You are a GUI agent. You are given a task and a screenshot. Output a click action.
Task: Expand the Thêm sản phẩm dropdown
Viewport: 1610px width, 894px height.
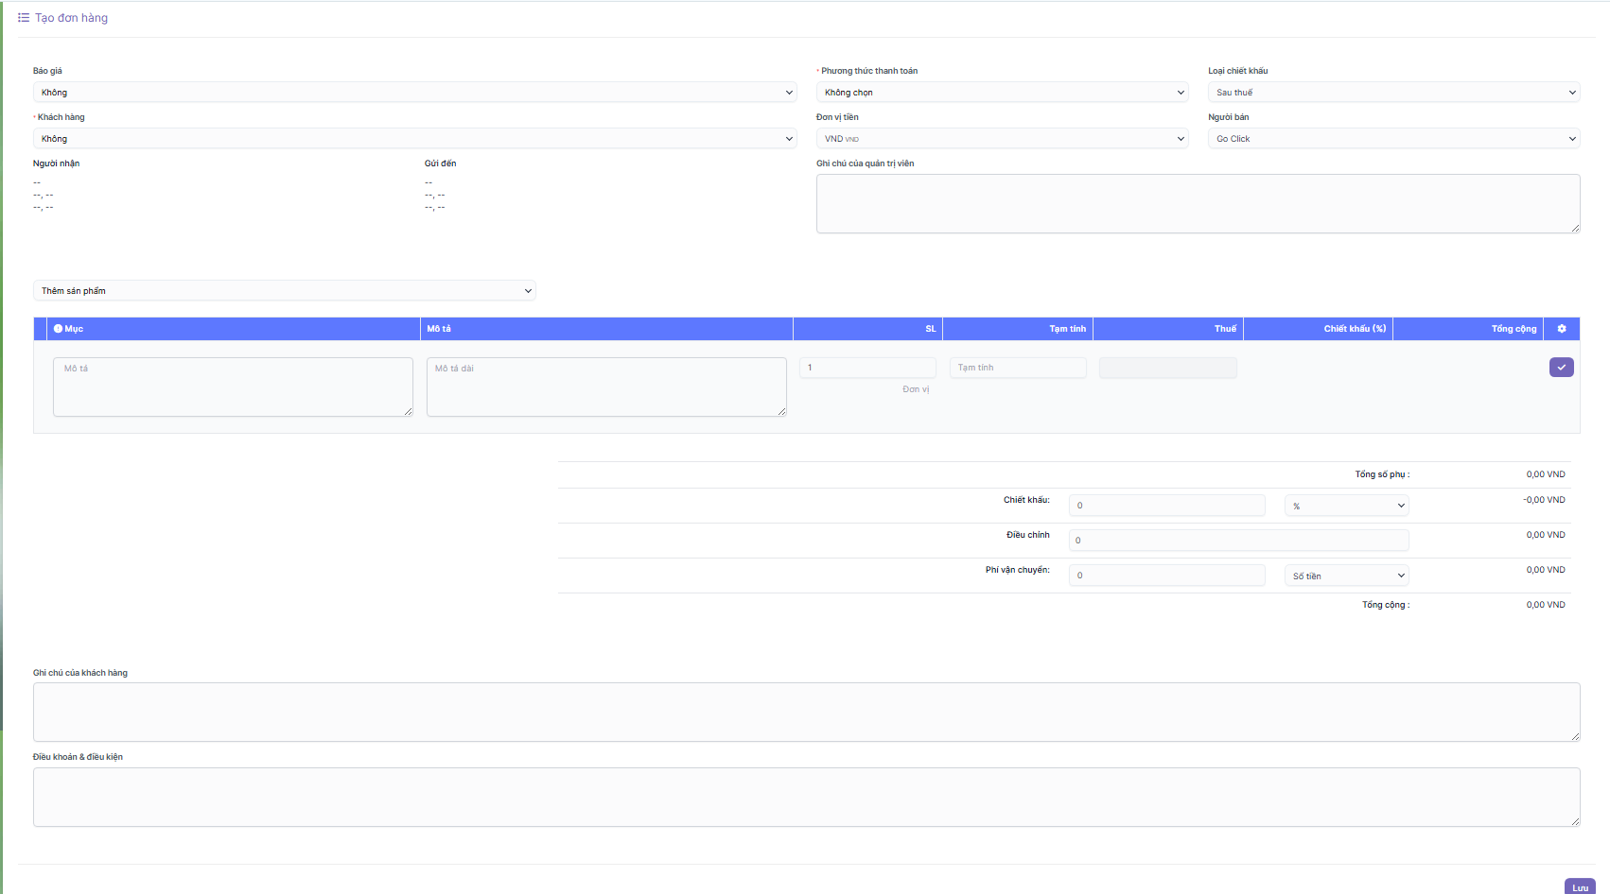[284, 291]
